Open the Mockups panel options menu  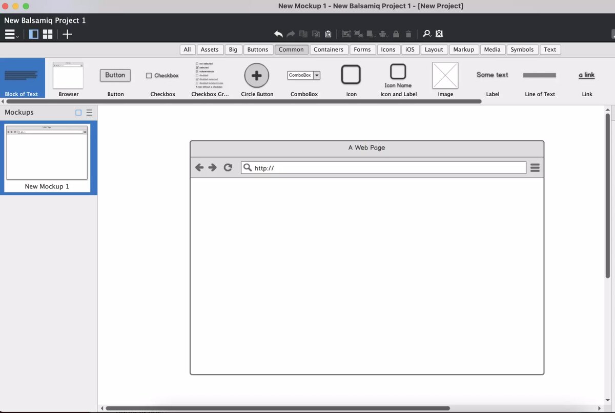(x=89, y=112)
